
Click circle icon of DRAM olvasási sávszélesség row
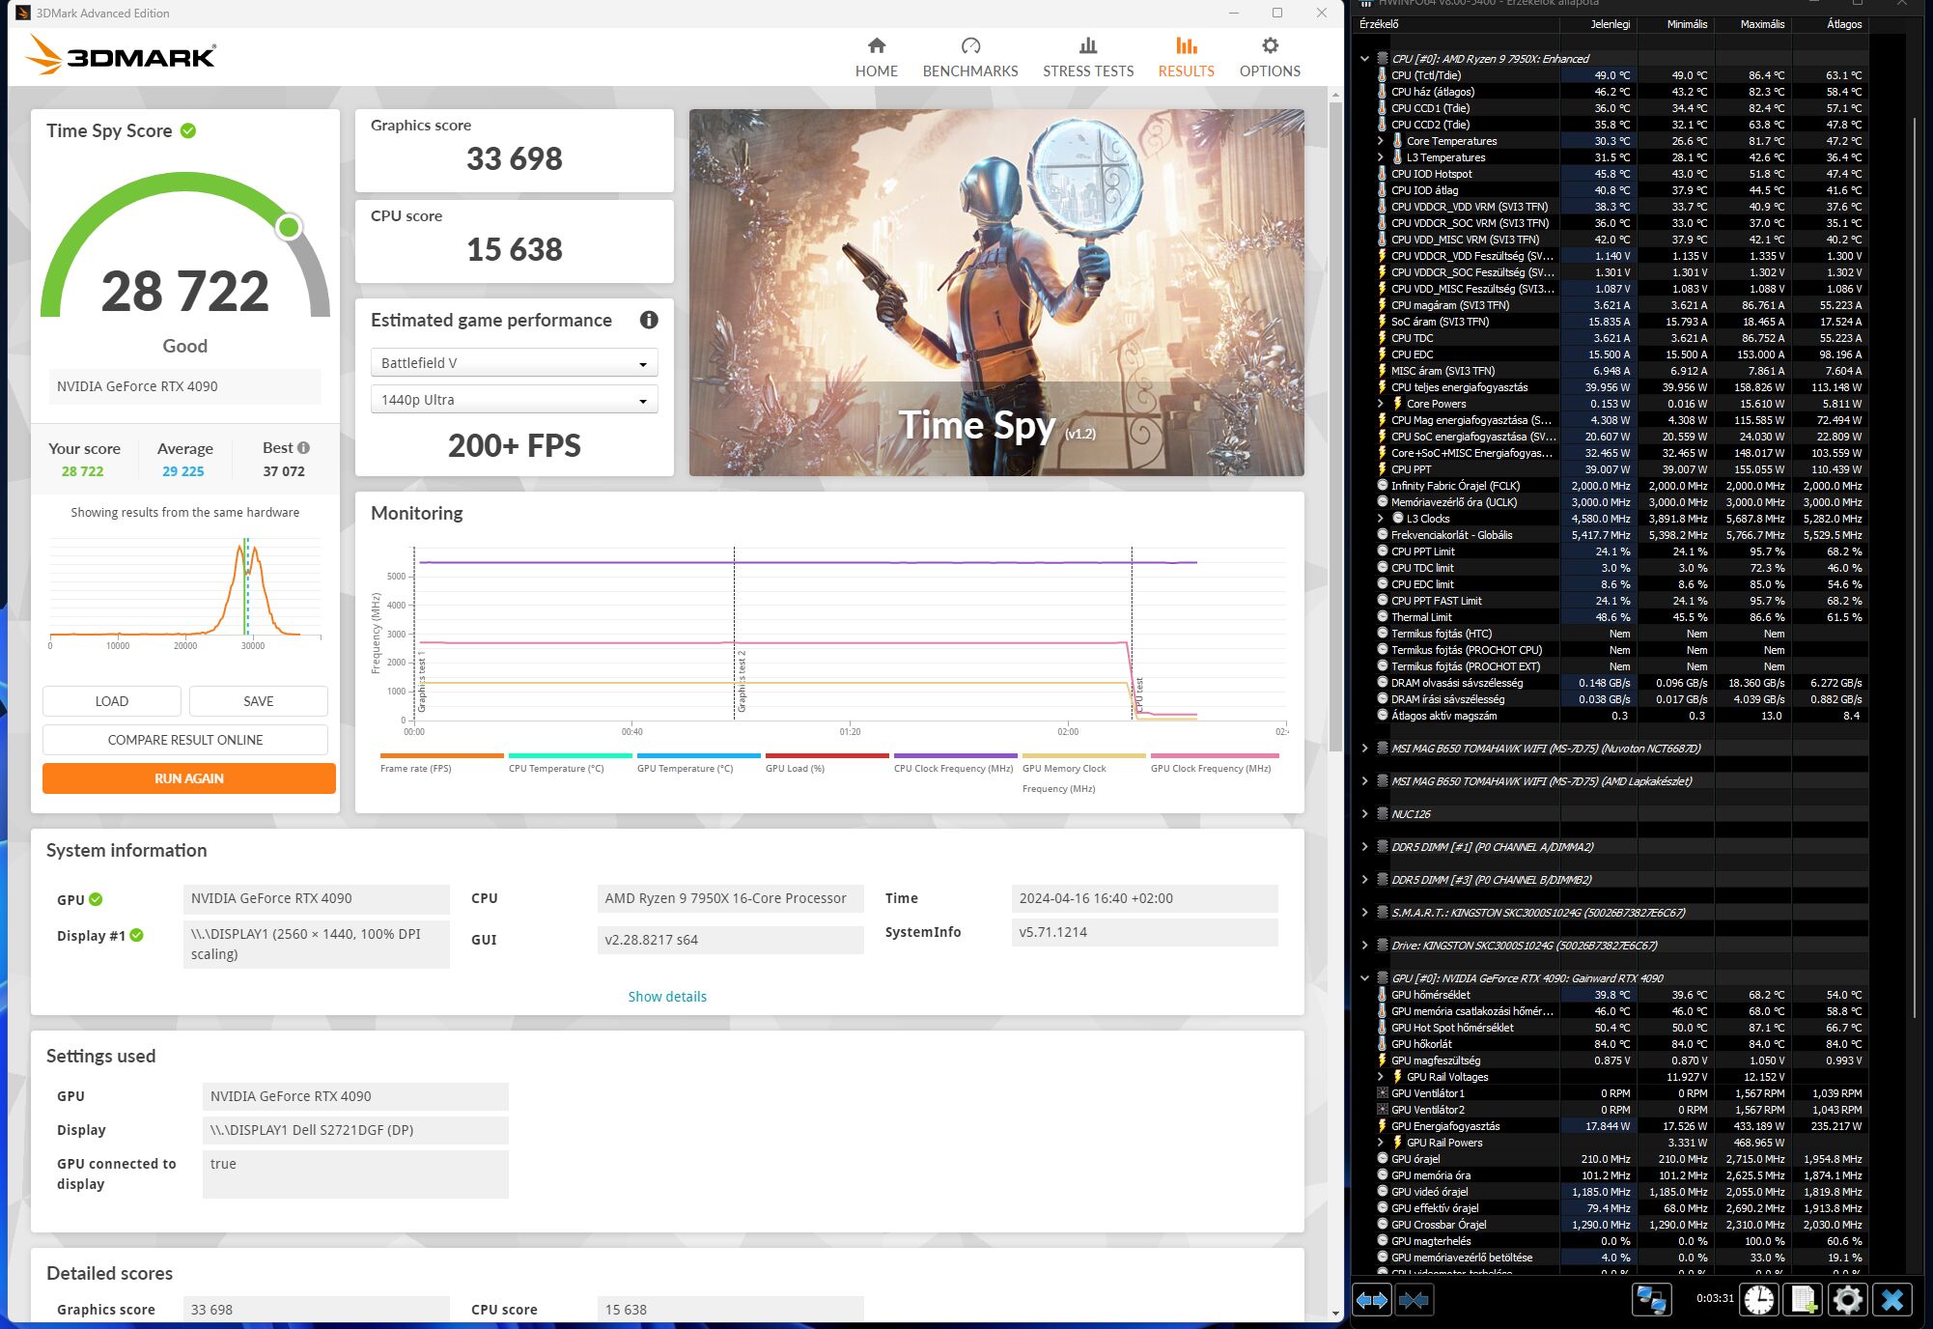pos(1382,683)
